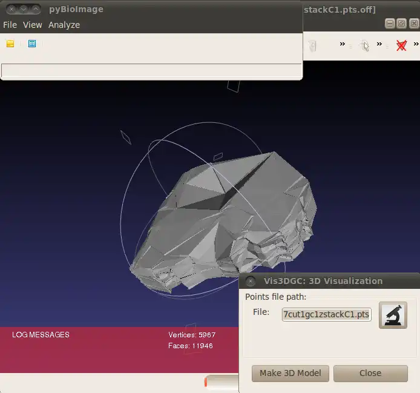Close the Vis3DGC dialog via title bar X

251,281
